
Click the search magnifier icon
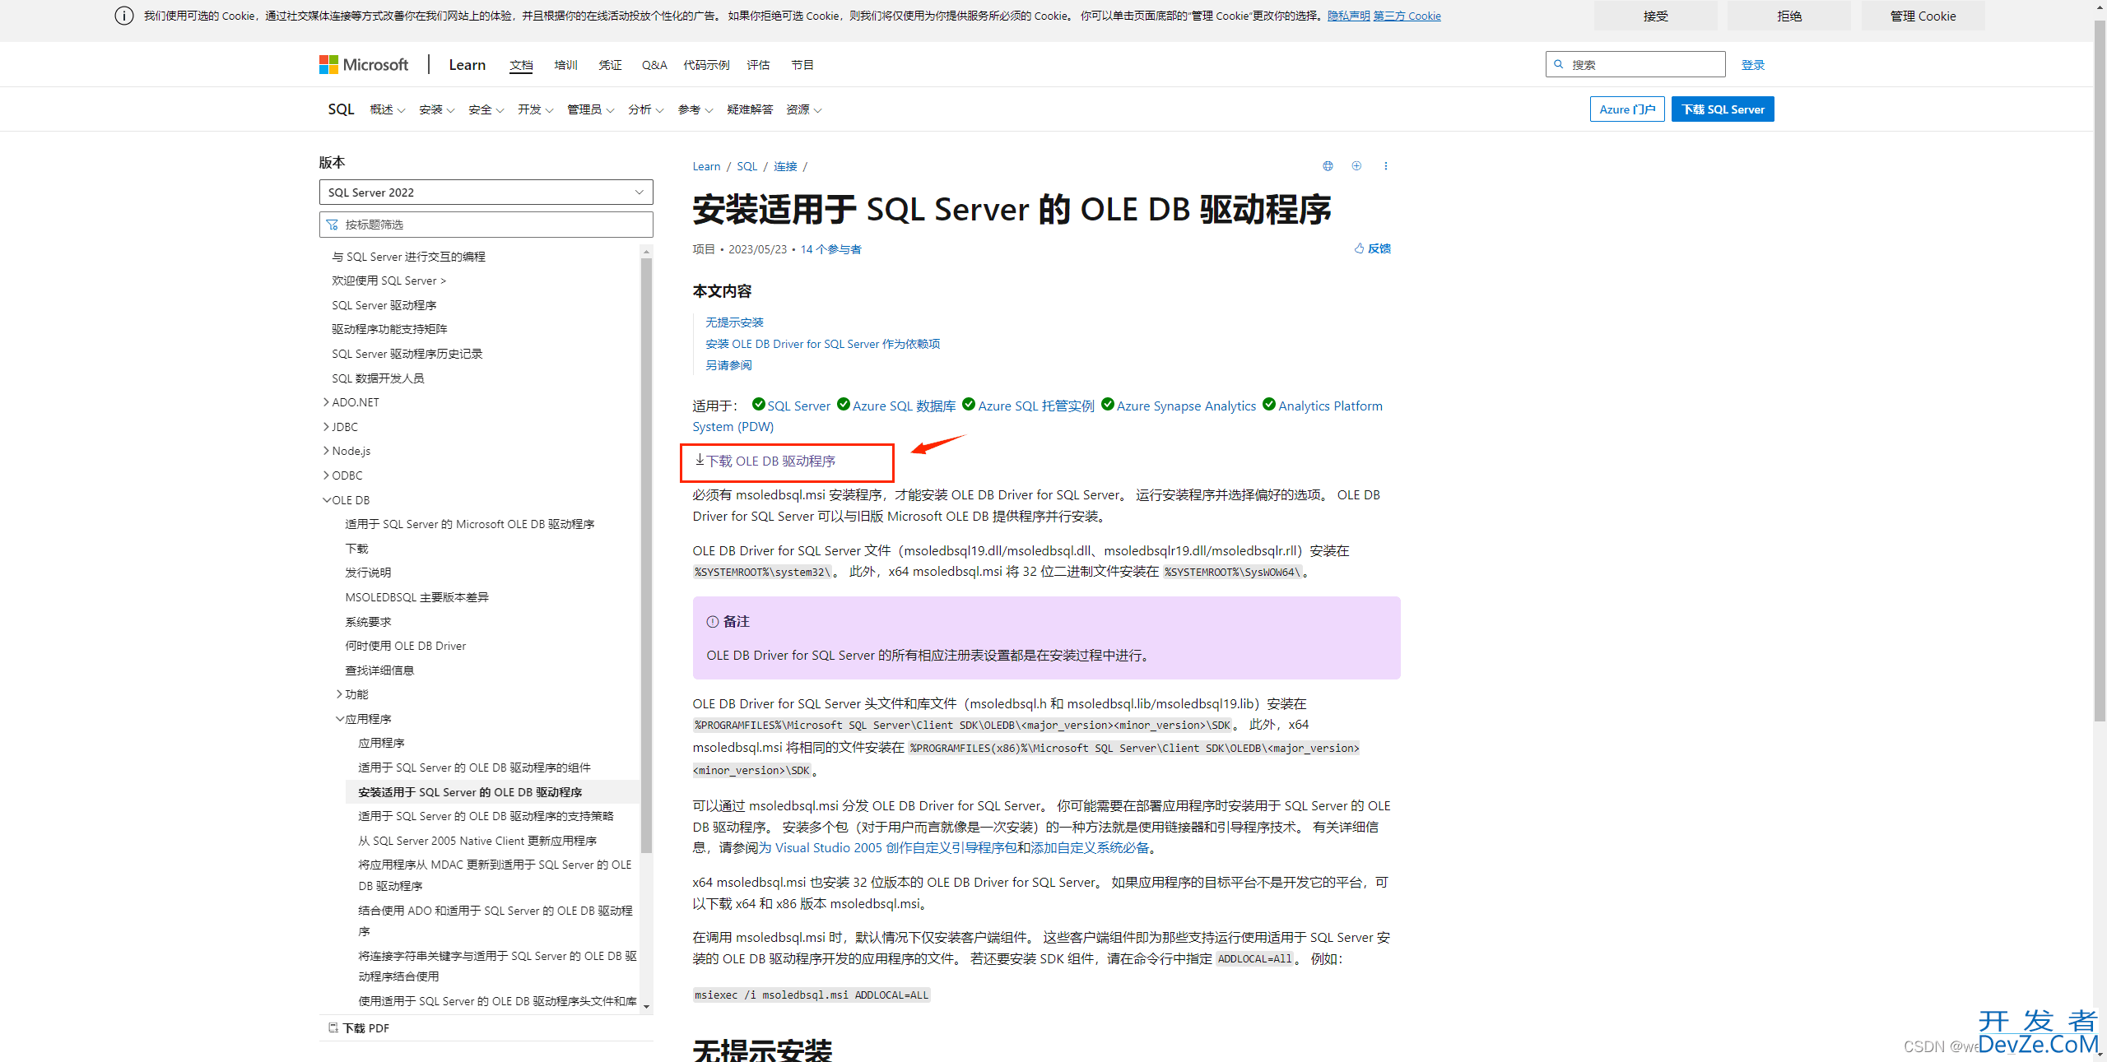1558,64
